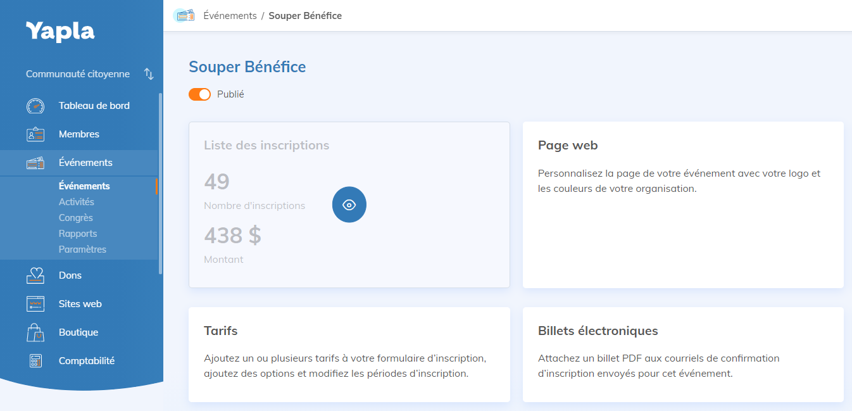View registrations with the eye button
Image resolution: width=852 pixels, height=411 pixels.
(349, 205)
